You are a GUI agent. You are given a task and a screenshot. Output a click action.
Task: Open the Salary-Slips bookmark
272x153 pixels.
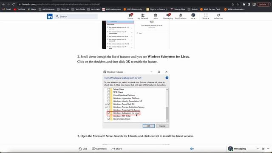point(178,9)
